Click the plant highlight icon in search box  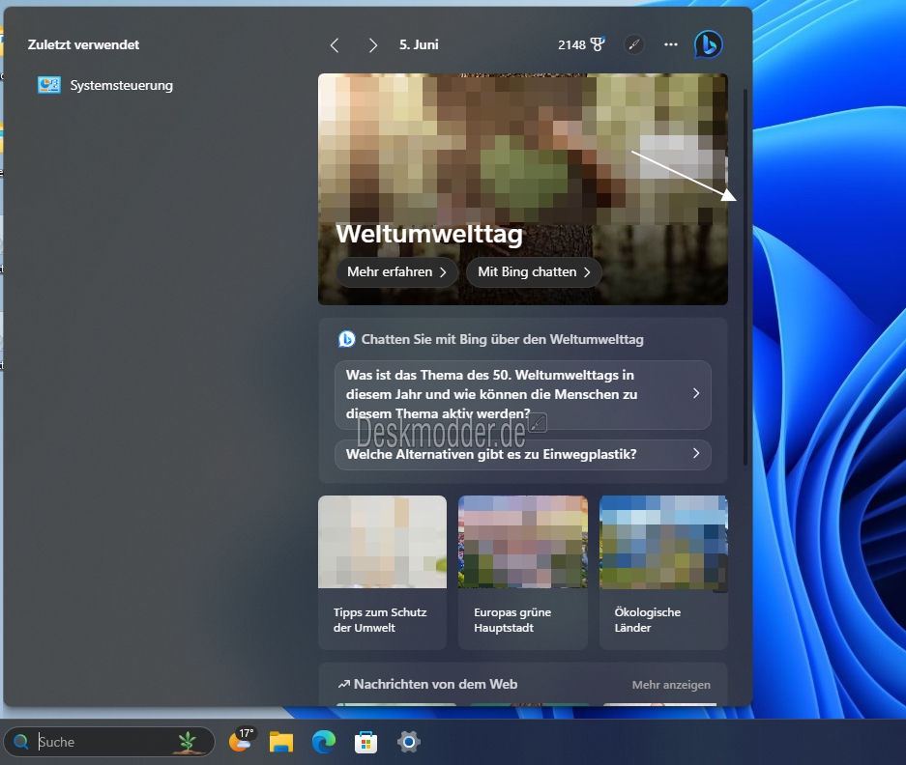[188, 742]
